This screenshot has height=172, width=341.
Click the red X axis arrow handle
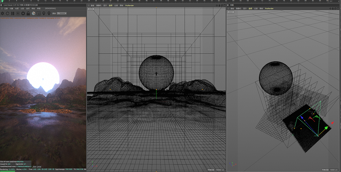[x=332, y=123]
